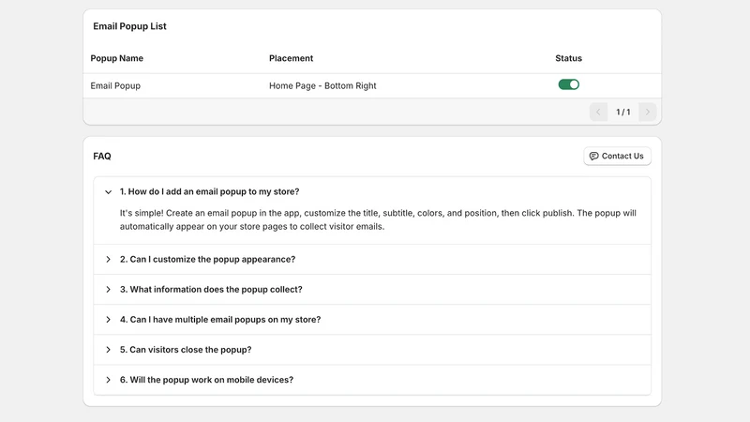Click the 'Status' column header
Viewport: 750px width, 422px height.
pos(568,58)
